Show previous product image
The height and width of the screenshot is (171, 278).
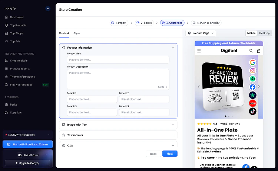[x=199, y=87]
